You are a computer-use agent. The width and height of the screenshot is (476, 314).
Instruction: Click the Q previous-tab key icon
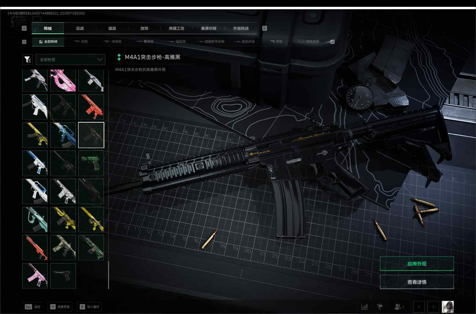point(24,28)
